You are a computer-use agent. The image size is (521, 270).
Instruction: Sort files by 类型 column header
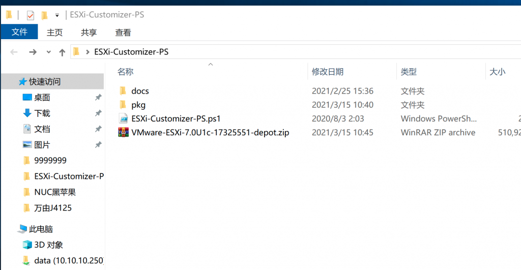pos(409,71)
